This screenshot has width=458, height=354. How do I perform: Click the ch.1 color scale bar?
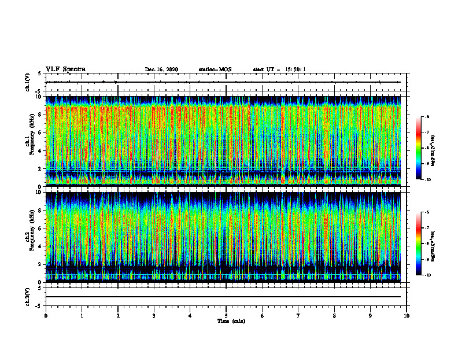[418, 148]
